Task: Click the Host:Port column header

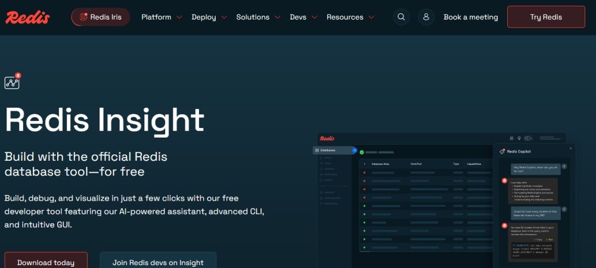Action: (x=416, y=164)
